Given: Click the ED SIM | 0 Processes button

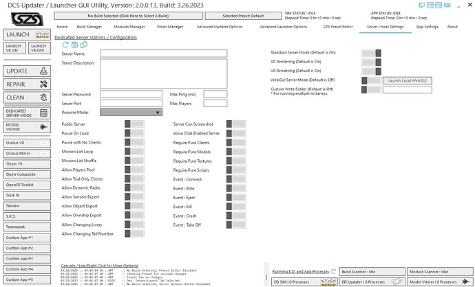Looking at the screenshot, I should [x=304, y=282].
